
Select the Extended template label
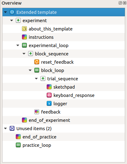click(x=36, y=12)
